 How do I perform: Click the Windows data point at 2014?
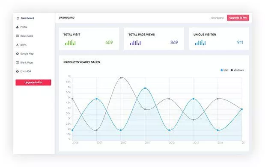217,99
